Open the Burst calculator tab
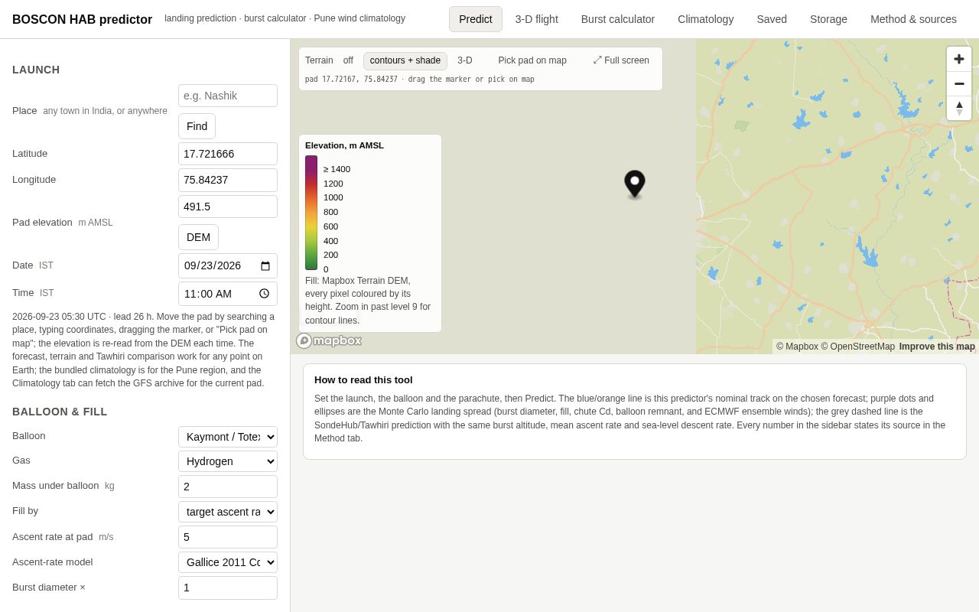979x612 pixels. pos(618,19)
